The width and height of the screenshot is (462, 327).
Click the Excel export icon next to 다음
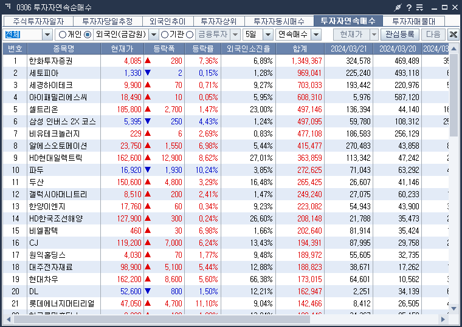point(453,35)
